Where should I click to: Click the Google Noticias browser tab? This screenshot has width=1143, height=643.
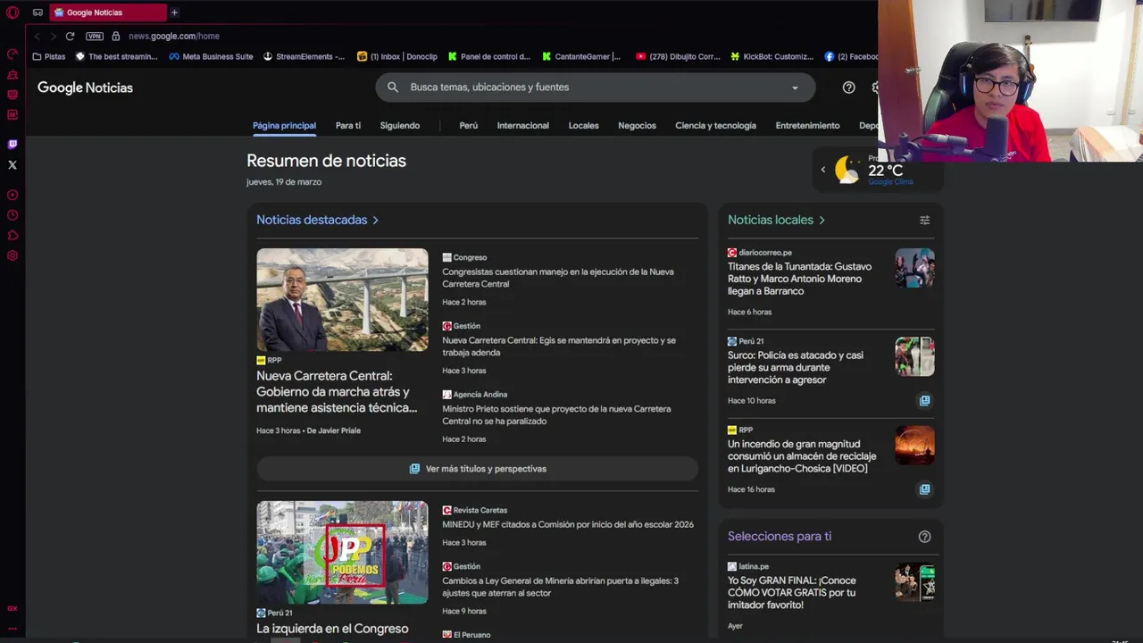pyautogui.click(x=107, y=13)
